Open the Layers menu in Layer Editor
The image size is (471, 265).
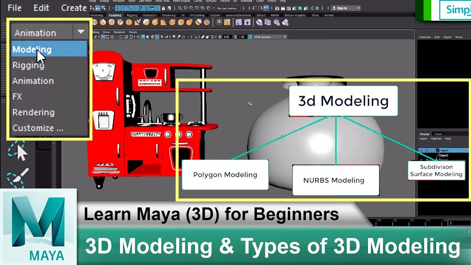(424, 139)
